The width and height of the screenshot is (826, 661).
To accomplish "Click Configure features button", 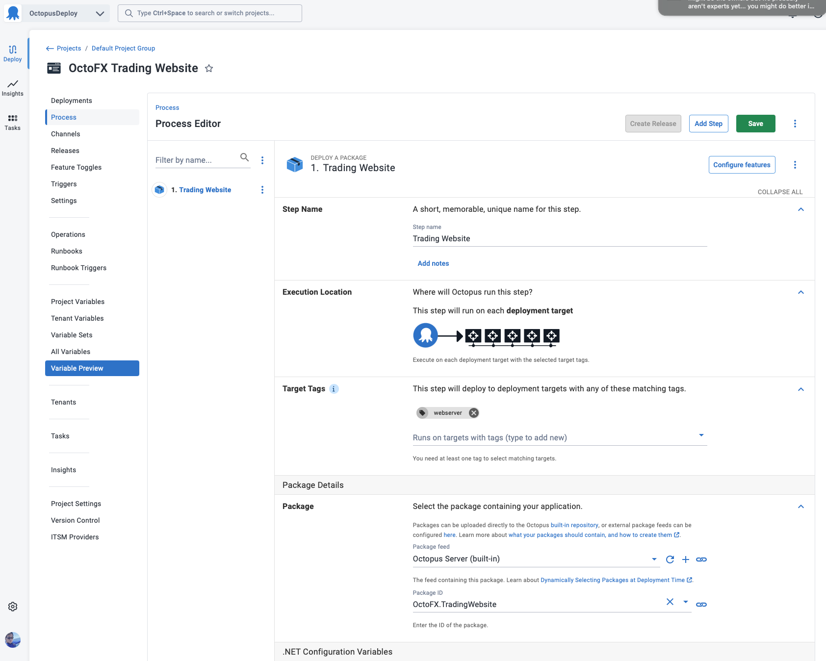I will 742,165.
